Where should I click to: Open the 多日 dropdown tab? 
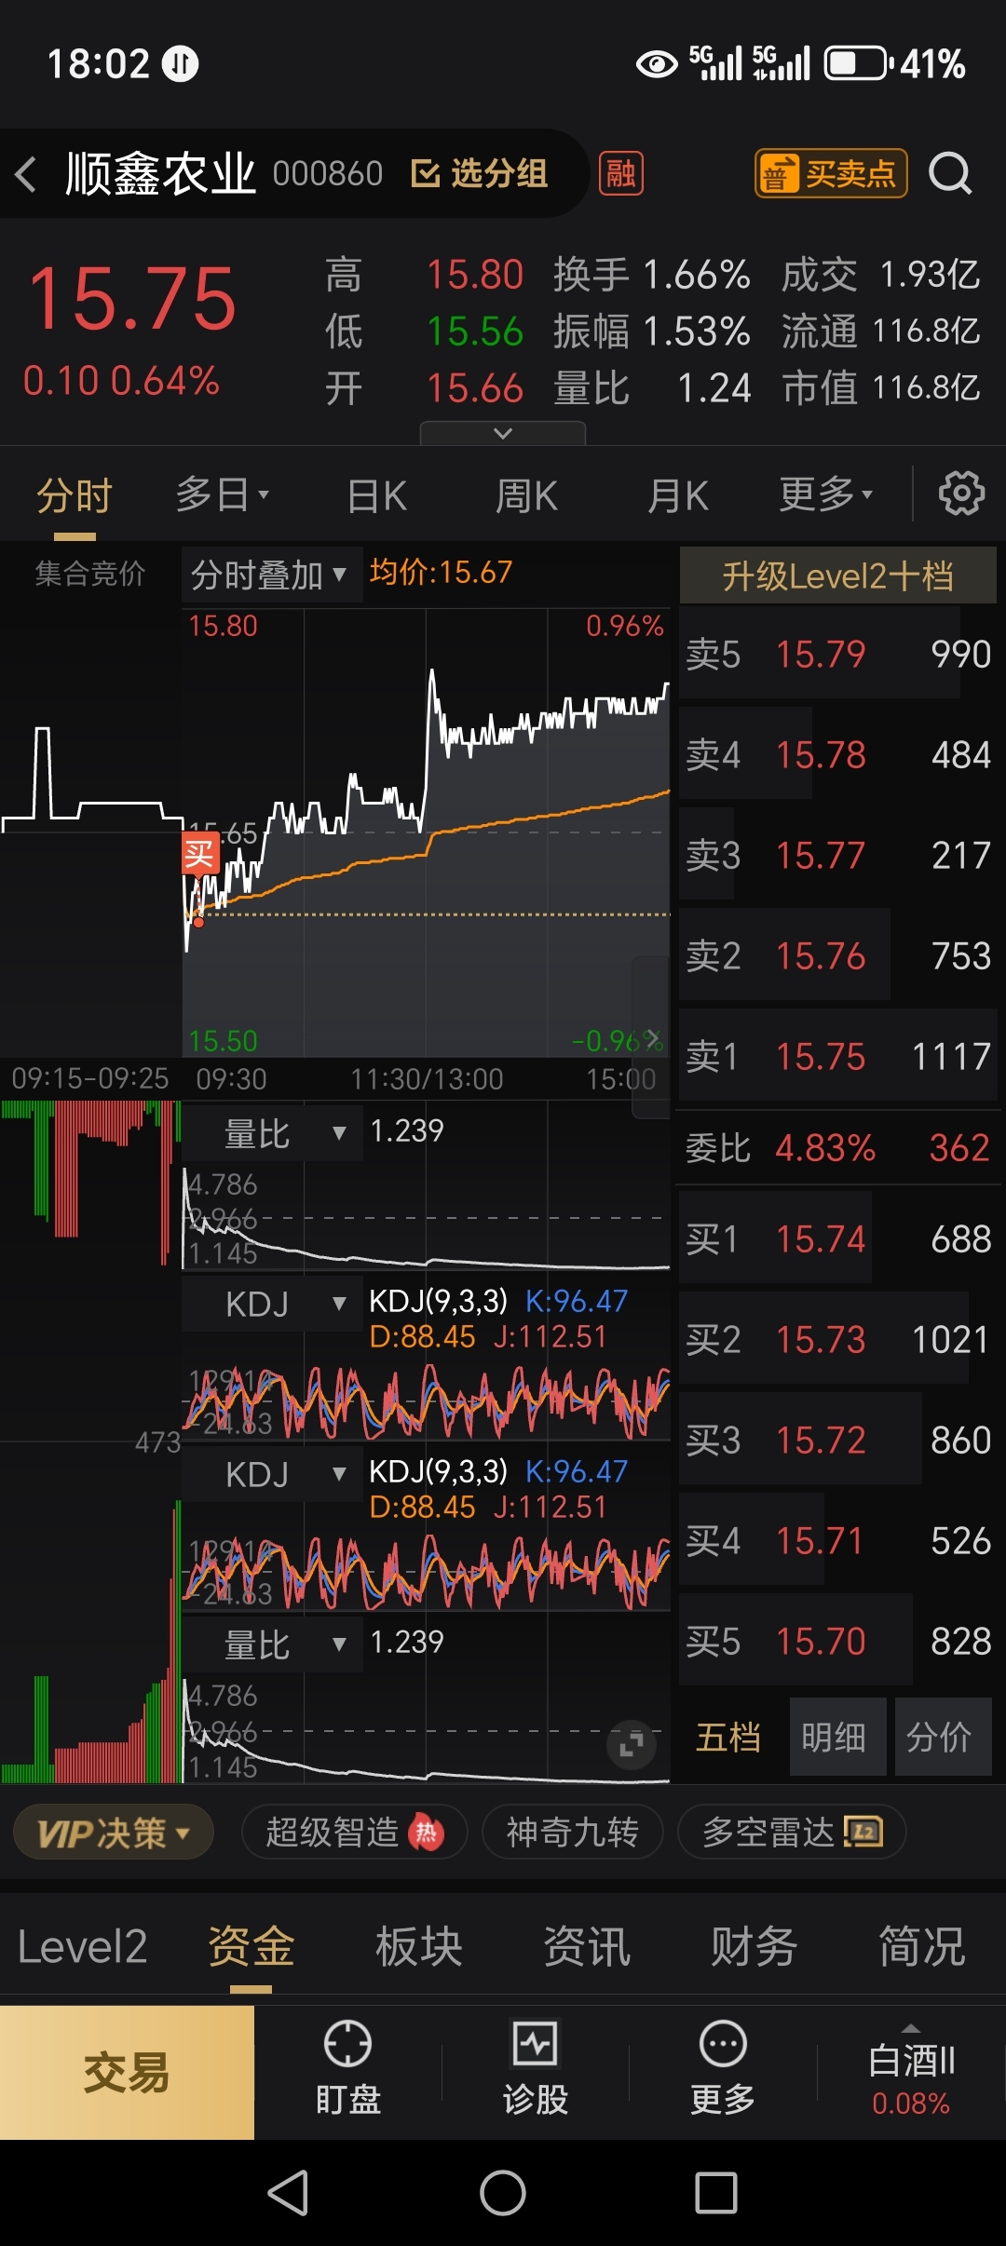223,494
